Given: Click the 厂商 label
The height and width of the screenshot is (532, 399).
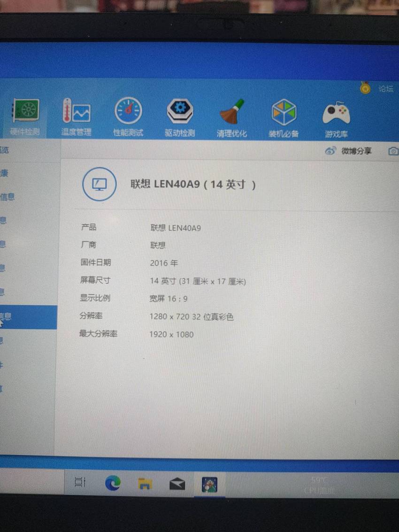Looking at the screenshot, I should [88, 244].
